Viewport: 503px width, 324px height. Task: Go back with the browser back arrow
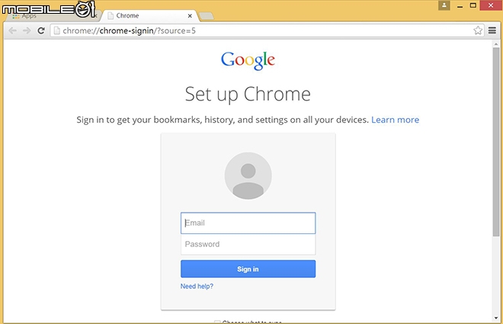click(12, 30)
